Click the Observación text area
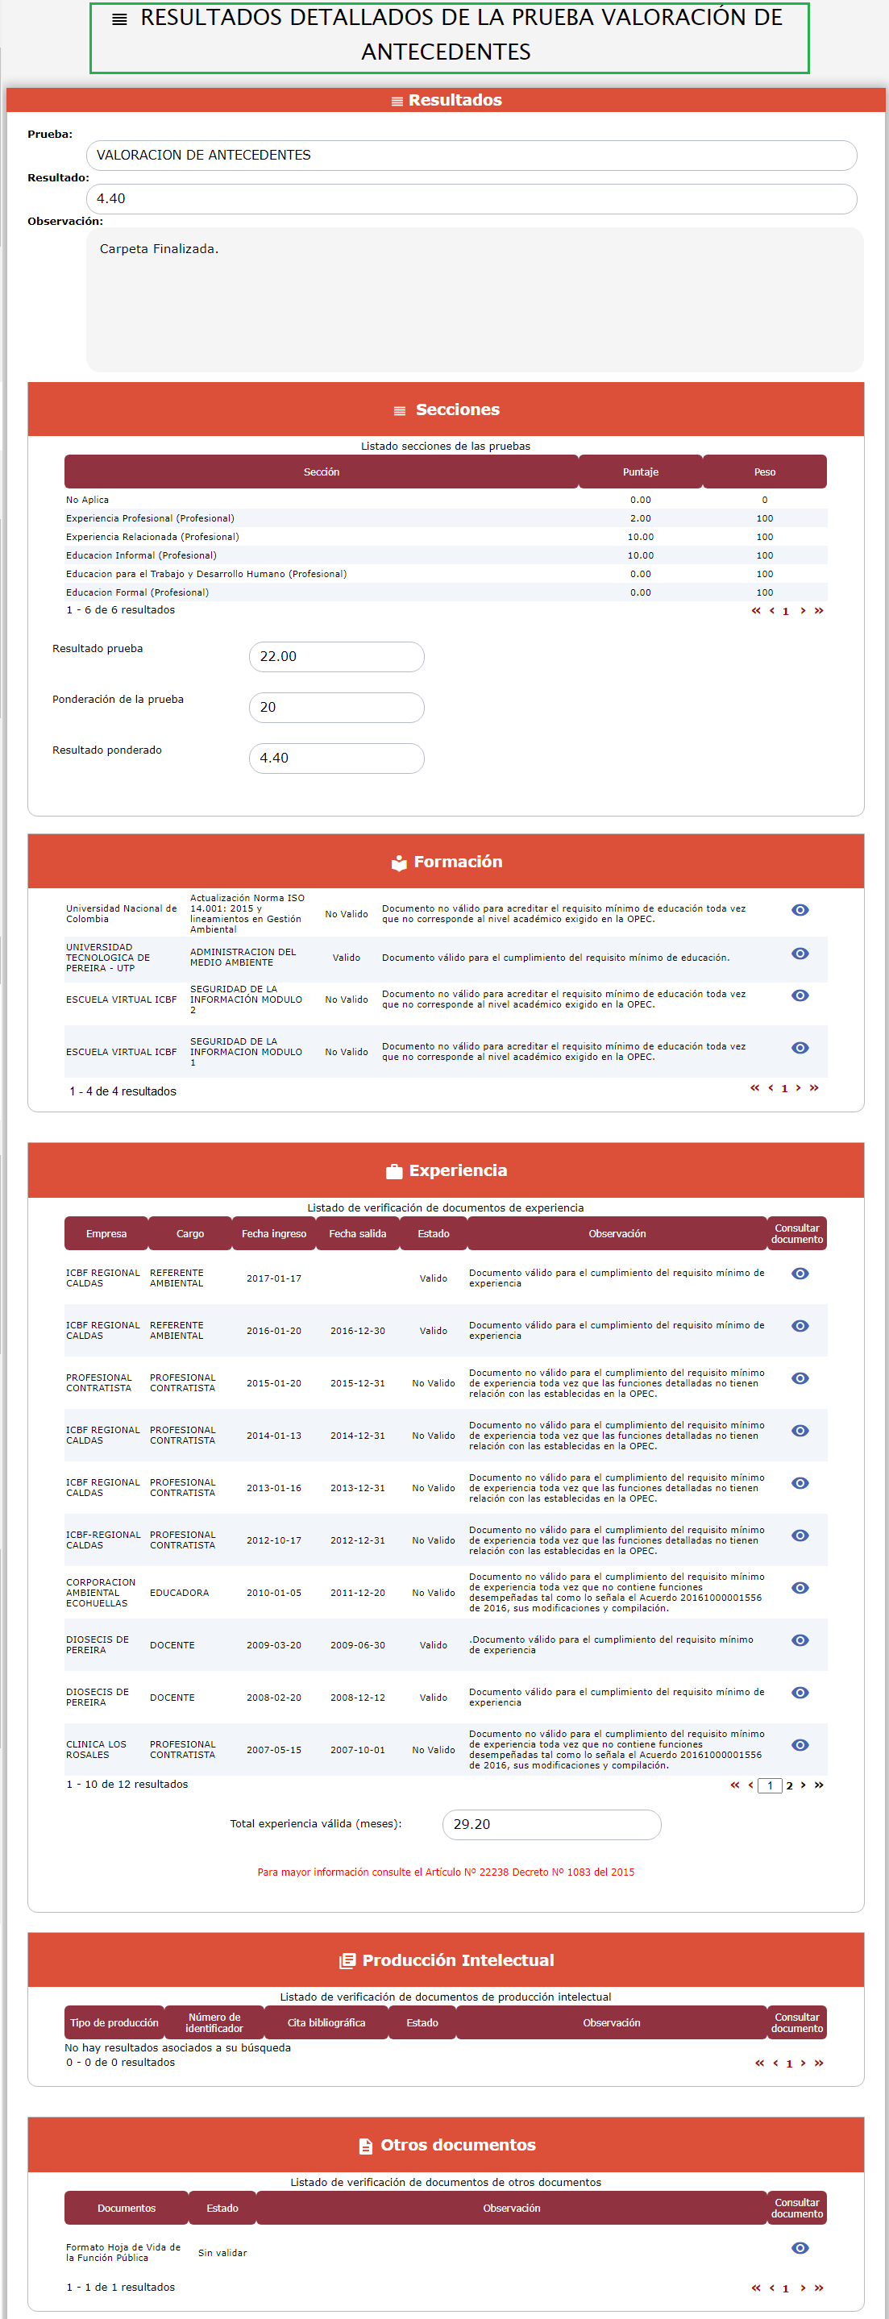 pyautogui.click(x=474, y=299)
